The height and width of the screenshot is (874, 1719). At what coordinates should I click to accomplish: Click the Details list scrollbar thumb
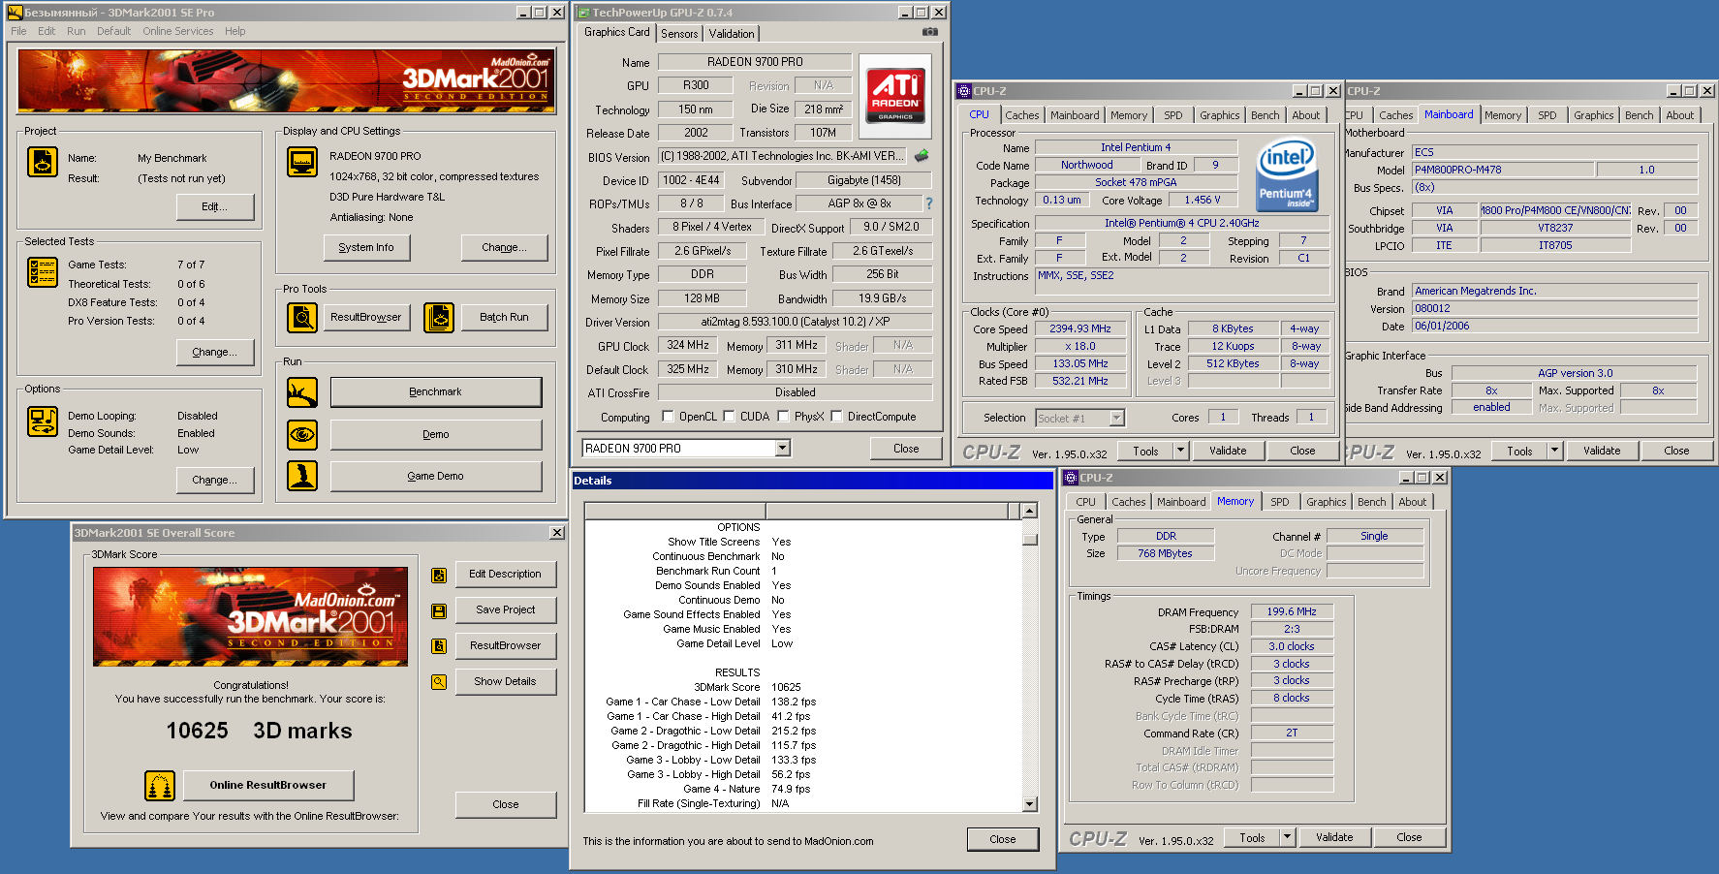(1030, 539)
